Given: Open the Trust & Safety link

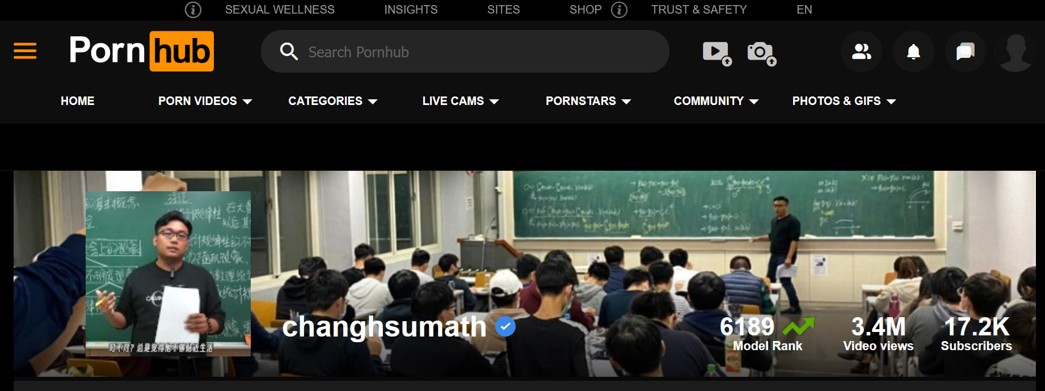Looking at the screenshot, I should pyautogui.click(x=699, y=10).
